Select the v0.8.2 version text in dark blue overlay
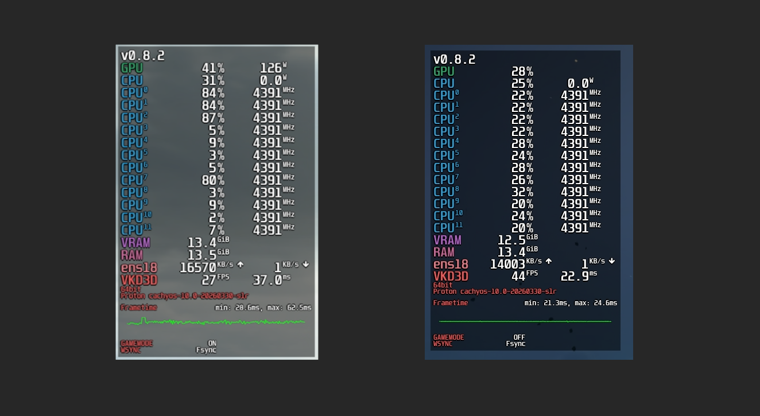 pos(455,60)
